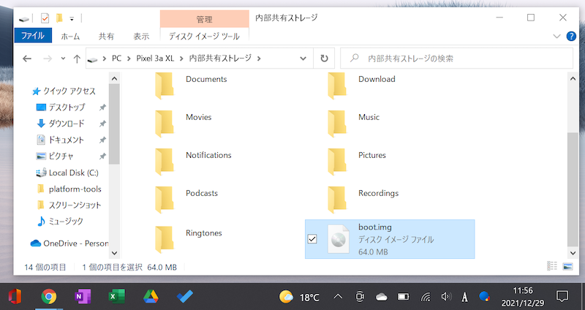
Task: Go up one folder level
Action: tap(77, 58)
